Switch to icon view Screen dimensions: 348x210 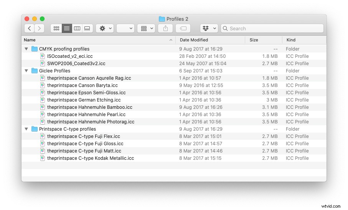(56, 28)
